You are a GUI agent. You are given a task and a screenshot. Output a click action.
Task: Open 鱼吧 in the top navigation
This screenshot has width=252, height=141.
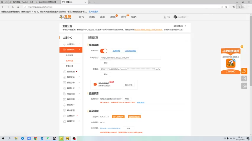tap(134, 17)
